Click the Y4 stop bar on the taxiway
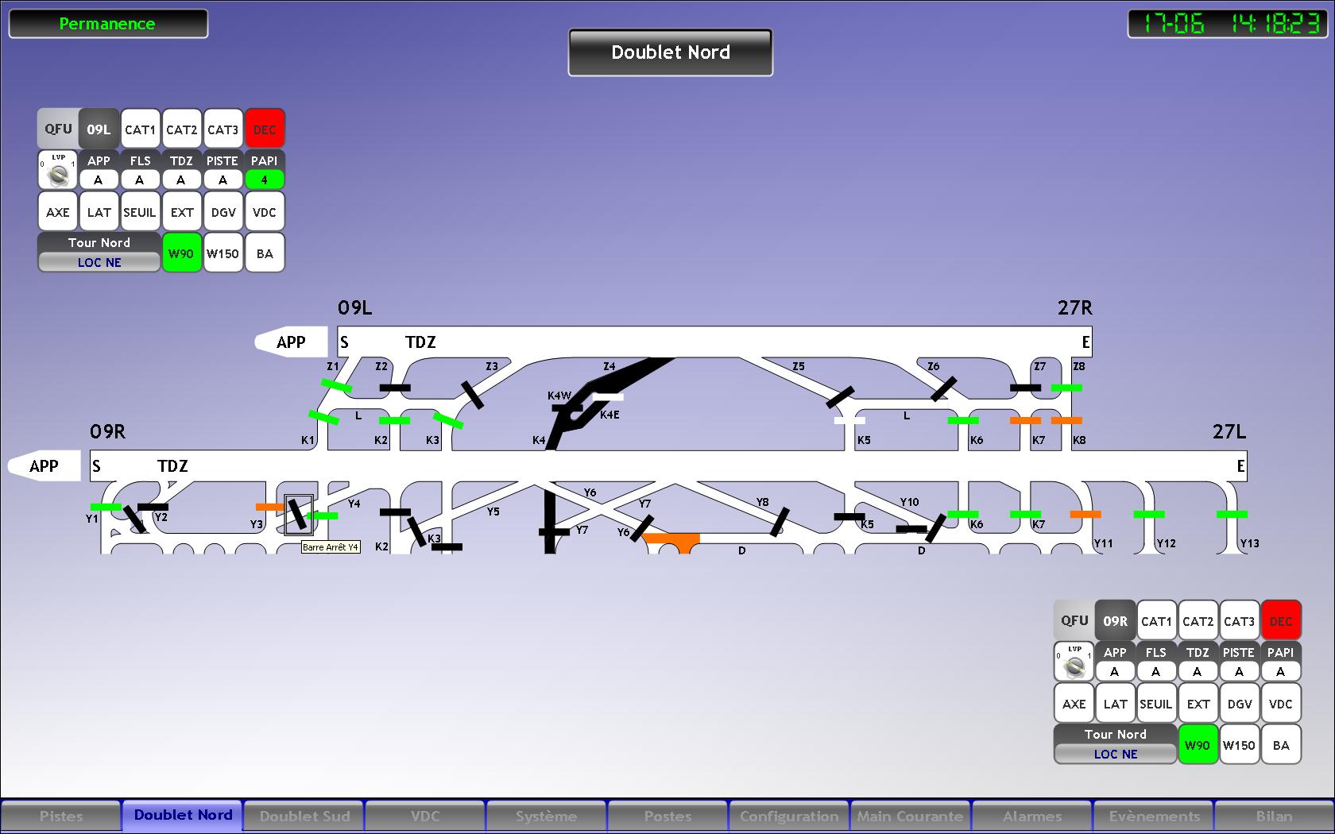 click(x=297, y=514)
